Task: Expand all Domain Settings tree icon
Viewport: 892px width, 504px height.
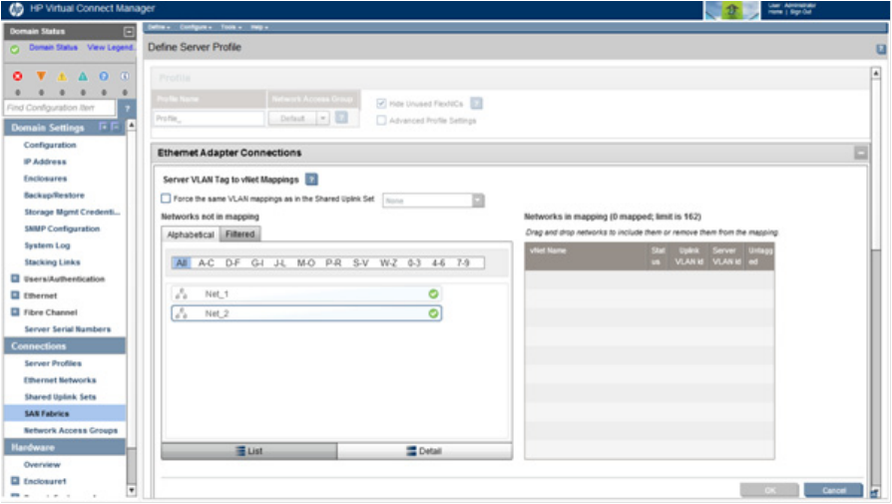Action: click(103, 127)
